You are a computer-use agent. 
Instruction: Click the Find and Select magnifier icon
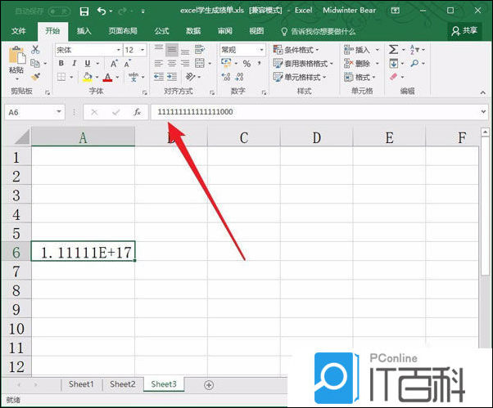pyautogui.click(x=414, y=64)
